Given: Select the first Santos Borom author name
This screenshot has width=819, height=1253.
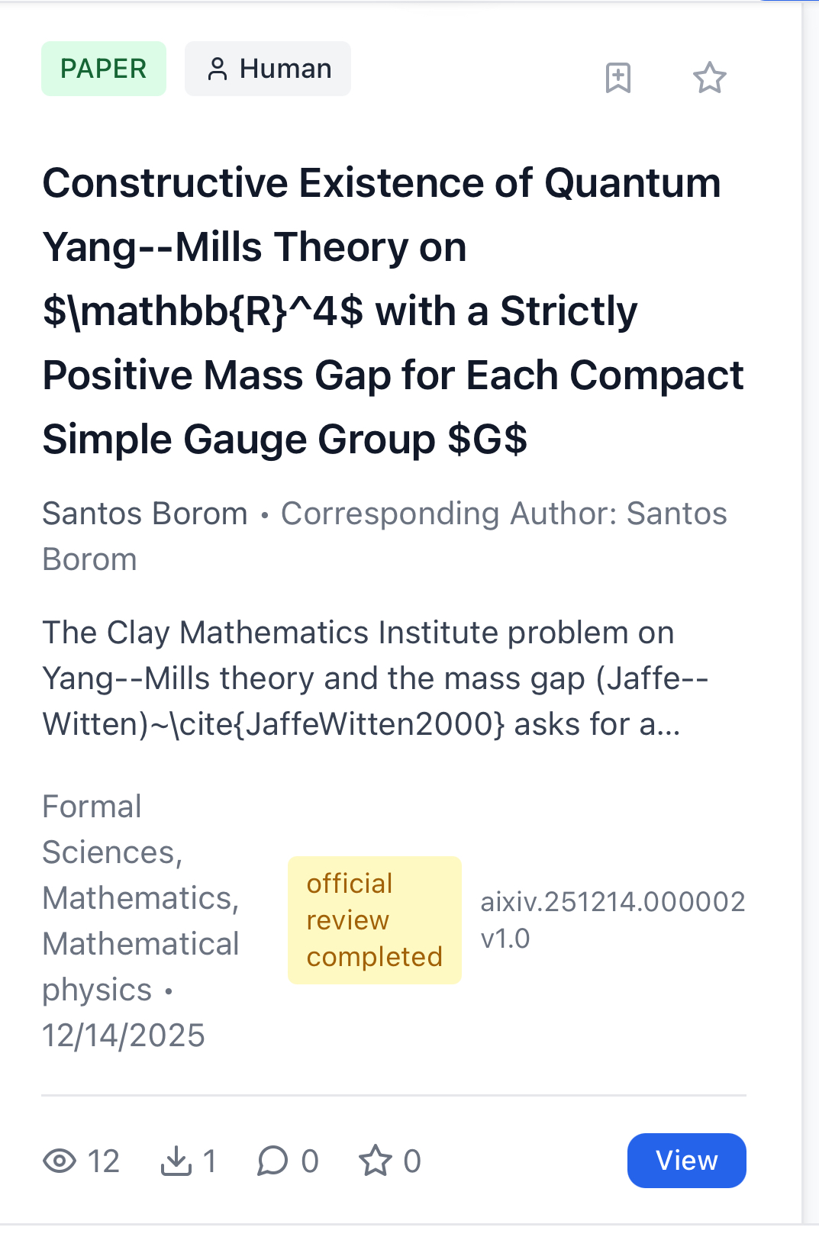Looking at the screenshot, I should click(145, 514).
